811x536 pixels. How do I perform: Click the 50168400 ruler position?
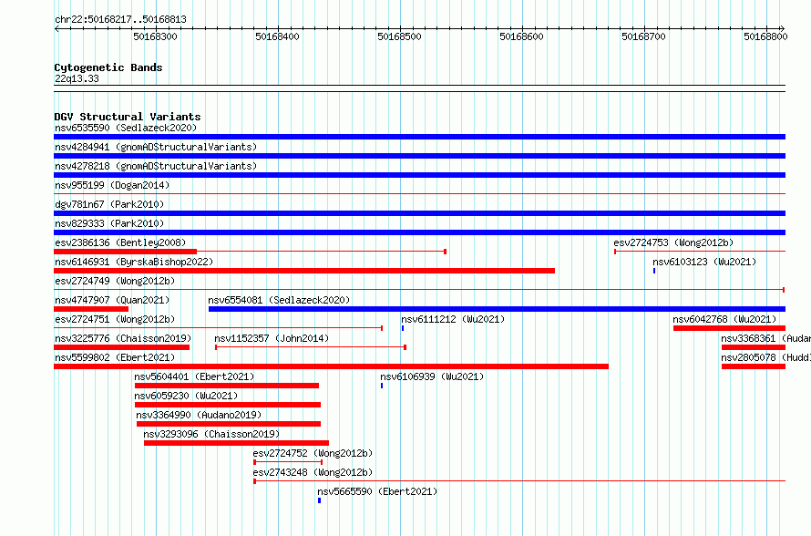tap(277, 36)
